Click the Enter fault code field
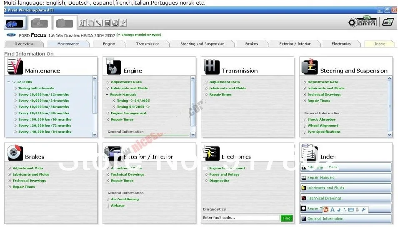Viewport: 398px width, 227px height. 240,218
